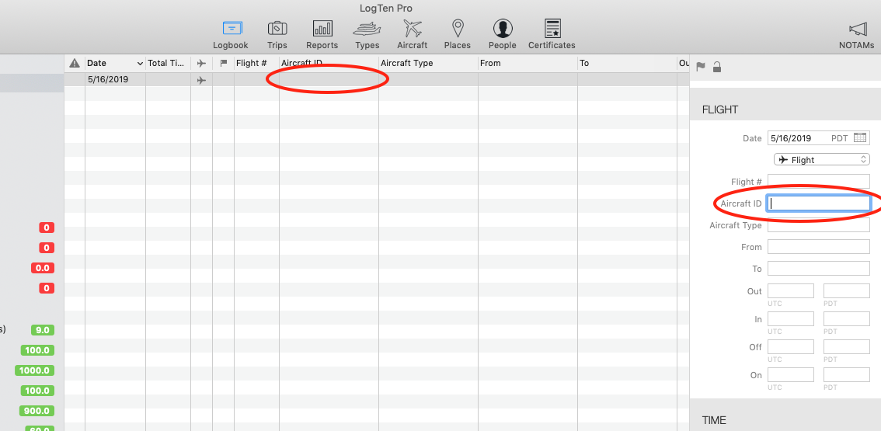Click the Out PDT time field
The image size is (881, 431).
click(x=847, y=291)
